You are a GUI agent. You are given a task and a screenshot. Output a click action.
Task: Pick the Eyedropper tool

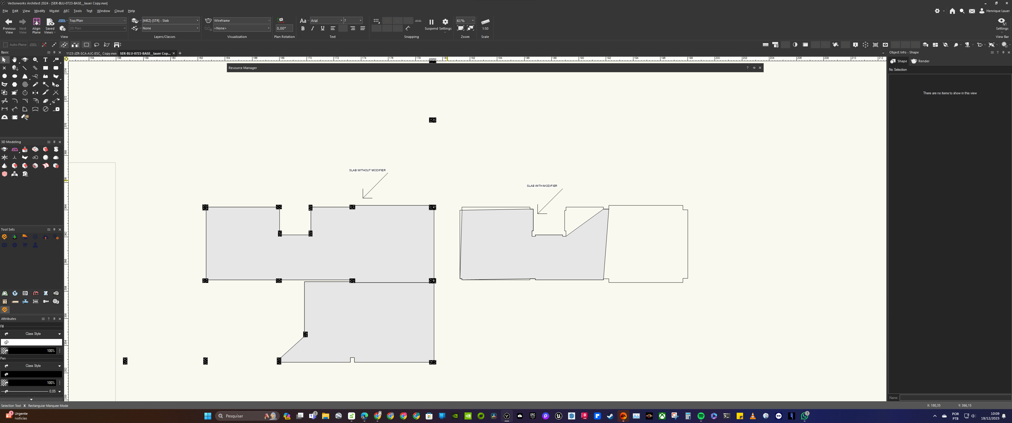[x=35, y=84]
